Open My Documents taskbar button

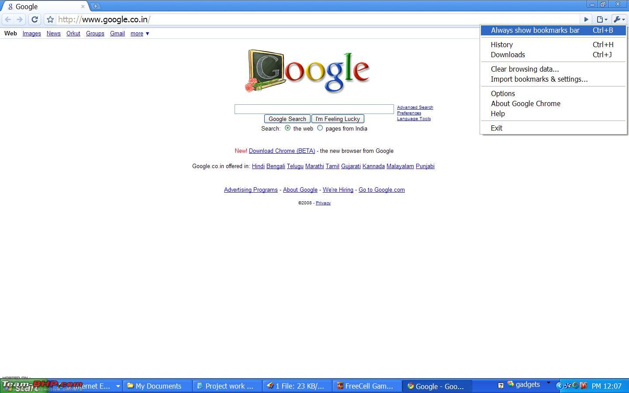(157, 386)
